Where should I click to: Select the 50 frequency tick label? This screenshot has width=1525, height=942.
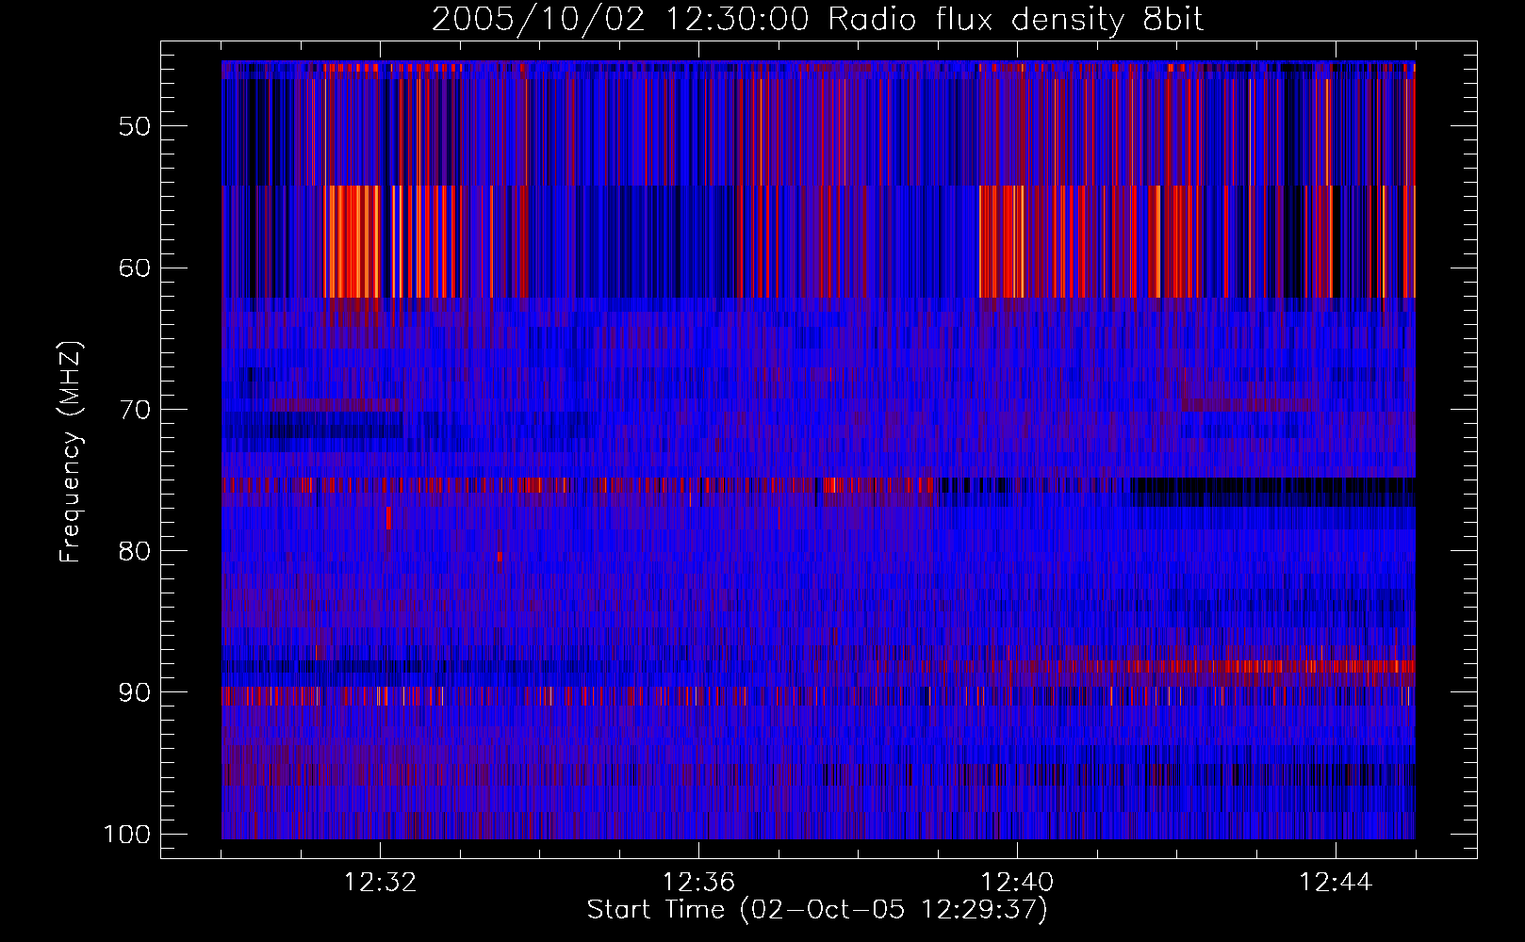point(135,126)
